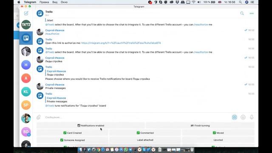
Task: Click the message input field
Action: point(137,117)
